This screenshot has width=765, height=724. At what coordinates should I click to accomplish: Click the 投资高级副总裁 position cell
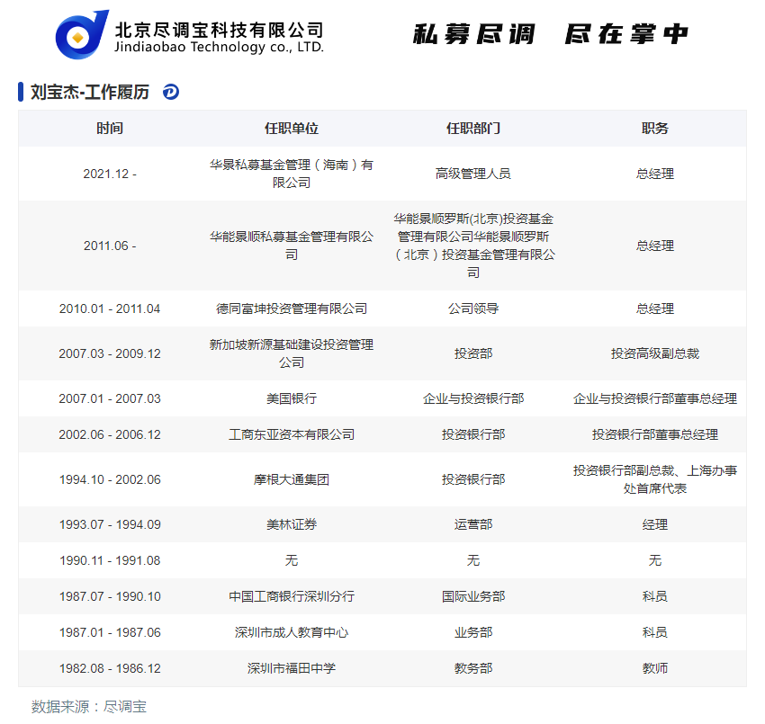tap(654, 353)
